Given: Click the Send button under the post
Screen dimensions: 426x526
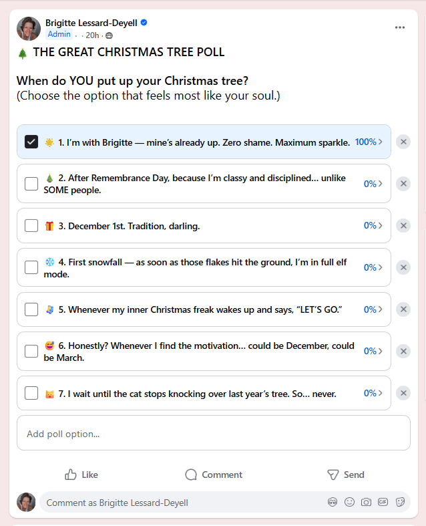Looking at the screenshot, I should [x=346, y=475].
